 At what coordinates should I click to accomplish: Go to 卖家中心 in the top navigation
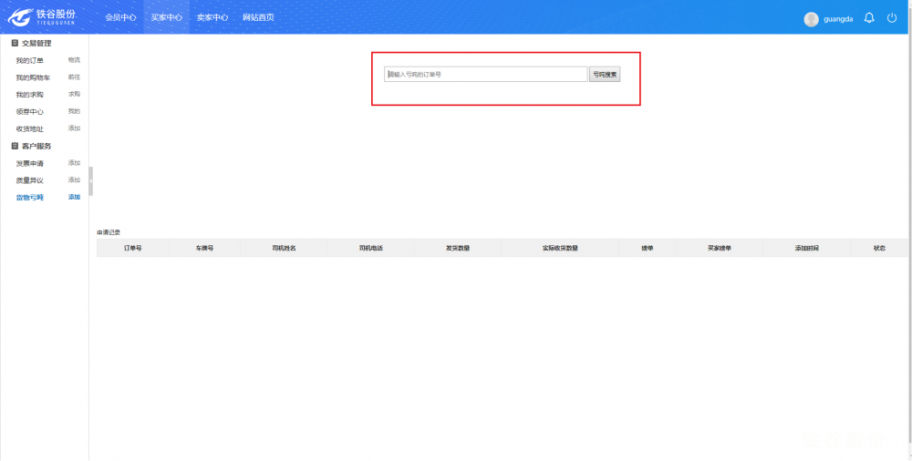point(212,17)
